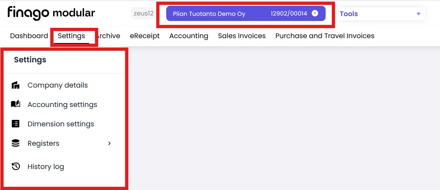The height and width of the screenshot is (190, 440).
Task: Click the Dimension settings list icon
Action: (x=16, y=124)
